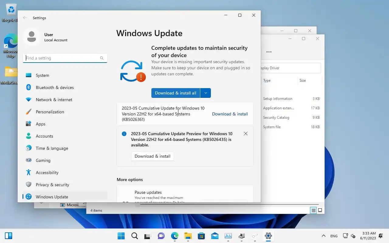The width and height of the screenshot is (389, 243).
Task: Click the Explorer search box showing Display Driver
Action: 291,68
